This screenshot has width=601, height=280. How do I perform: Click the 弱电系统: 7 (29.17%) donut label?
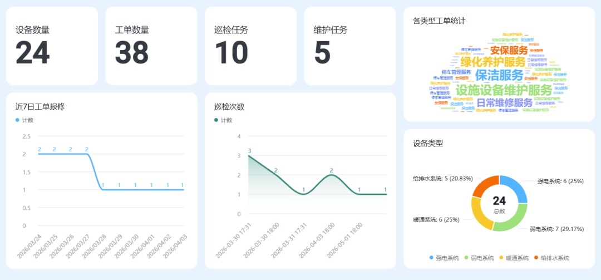[x=557, y=229]
